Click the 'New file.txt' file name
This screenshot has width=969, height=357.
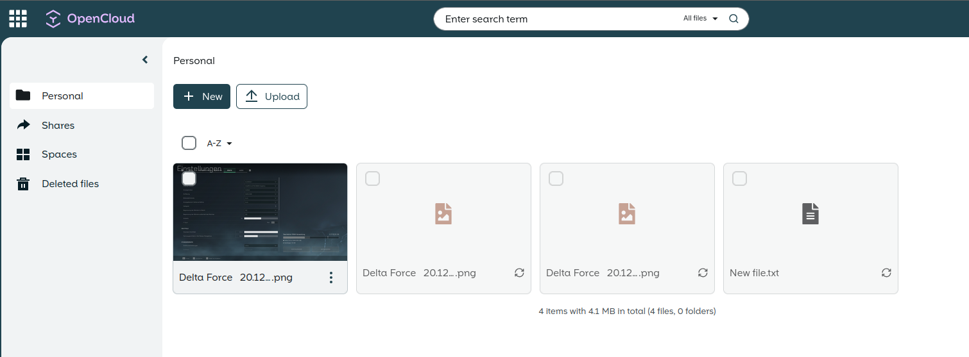(754, 273)
